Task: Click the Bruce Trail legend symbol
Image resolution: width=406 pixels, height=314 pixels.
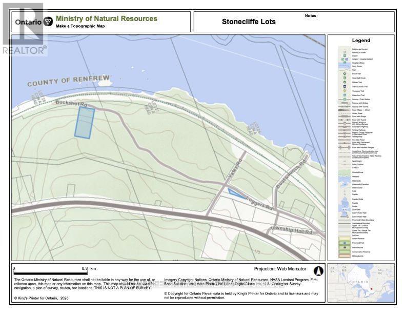Action: 344,73
